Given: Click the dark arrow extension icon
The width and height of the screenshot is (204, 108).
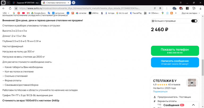Looking at the screenshot, I should (187, 8).
